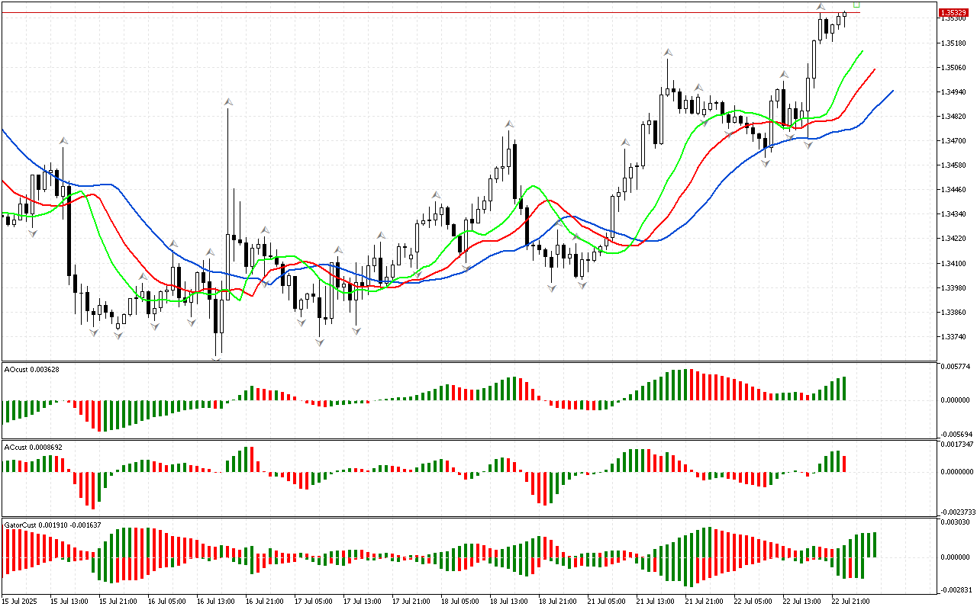Select the up fractal above the 21 Jul 13:00 peak
This screenshot has height=610, width=977.
tap(668, 53)
